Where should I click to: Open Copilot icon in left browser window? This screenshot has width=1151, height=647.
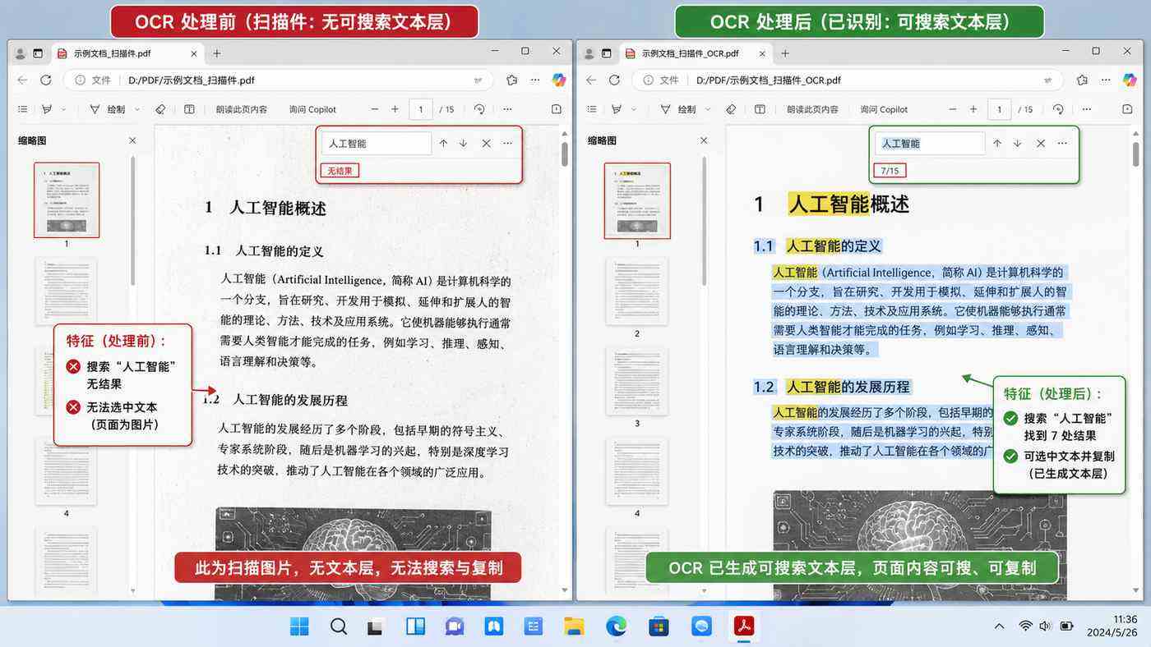click(x=558, y=80)
